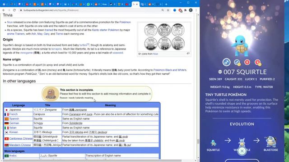289x162 pixels.
Task: Follow the 'turtles' link in Origin
Action: click(x=83, y=45)
